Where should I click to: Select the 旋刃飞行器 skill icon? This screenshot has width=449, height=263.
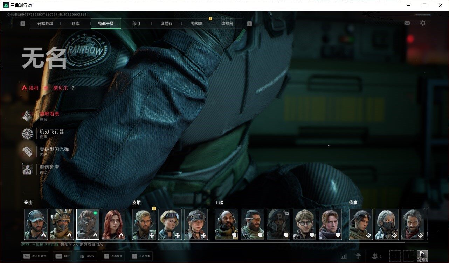click(x=27, y=134)
